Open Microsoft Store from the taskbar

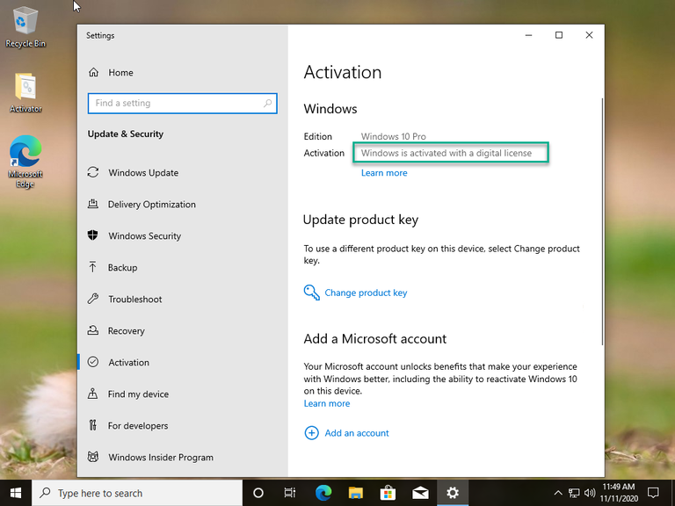388,493
